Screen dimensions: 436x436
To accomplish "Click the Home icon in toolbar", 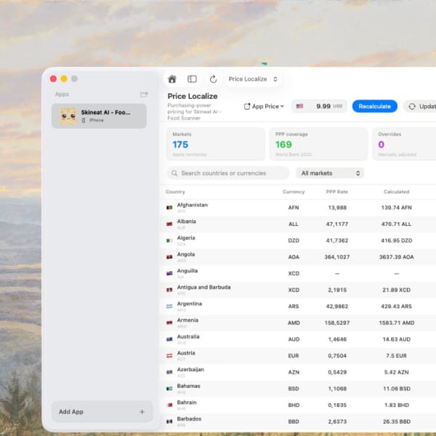I will pos(171,79).
